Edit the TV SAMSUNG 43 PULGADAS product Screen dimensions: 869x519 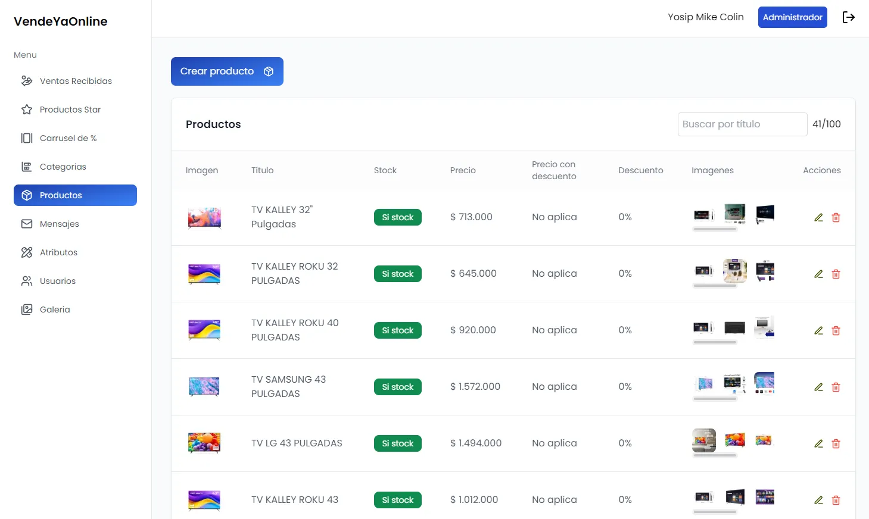coord(819,387)
